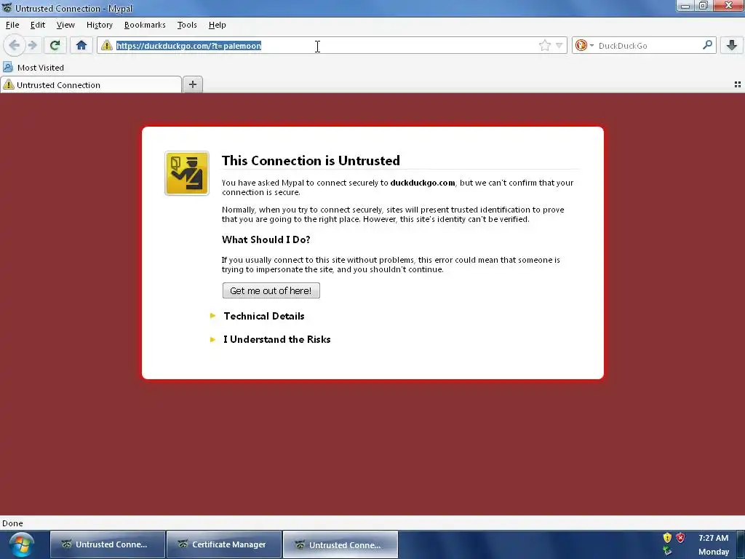Click the duckduckgo.com bold text
This screenshot has width=745, height=559.
tap(423, 183)
